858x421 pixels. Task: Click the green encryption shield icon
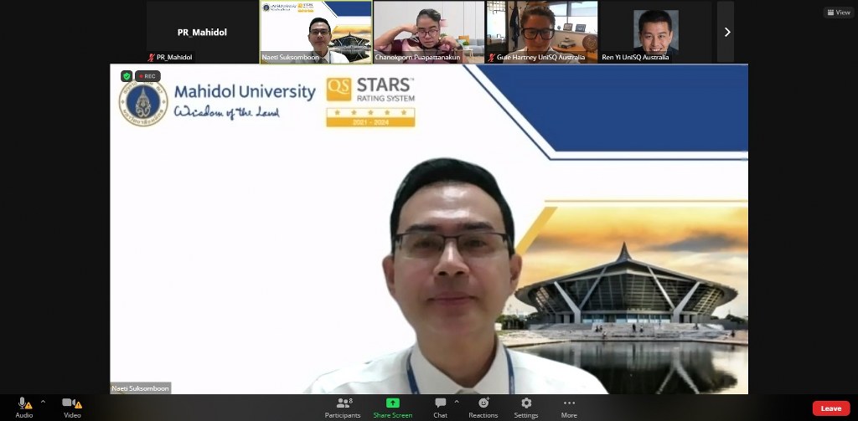tap(127, 76)
